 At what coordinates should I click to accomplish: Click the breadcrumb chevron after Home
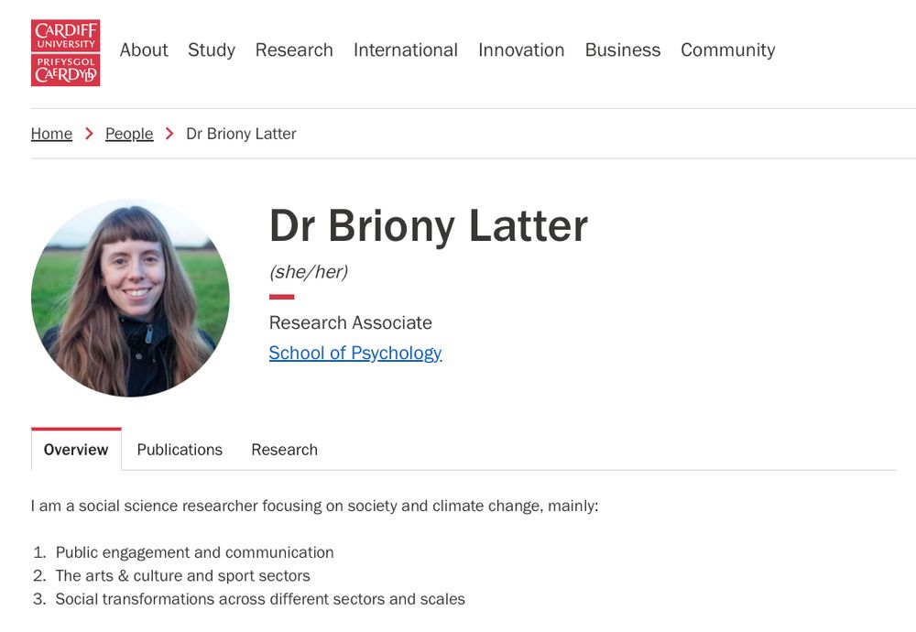(89, 133)
